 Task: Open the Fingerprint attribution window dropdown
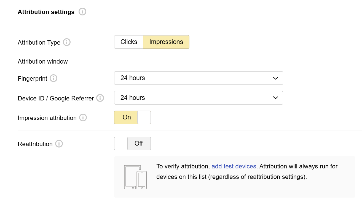[199, 78]
